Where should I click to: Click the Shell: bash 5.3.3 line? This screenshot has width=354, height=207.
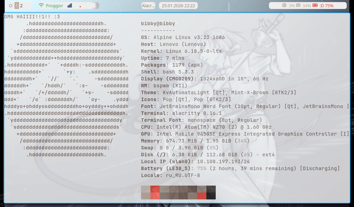[x=167, y=72]
